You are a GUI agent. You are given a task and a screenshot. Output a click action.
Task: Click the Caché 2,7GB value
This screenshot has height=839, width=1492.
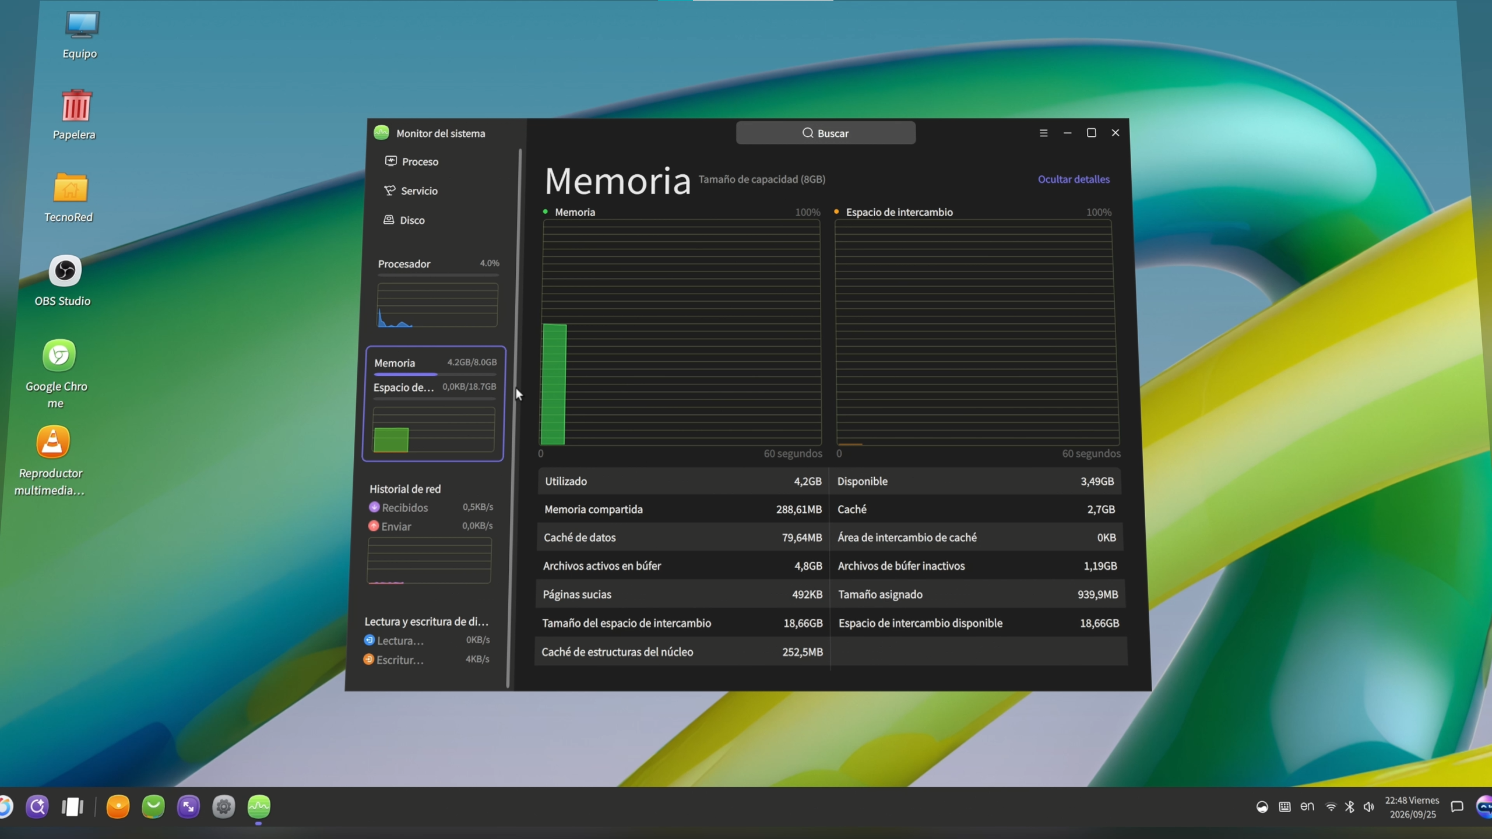[1101, 509]
